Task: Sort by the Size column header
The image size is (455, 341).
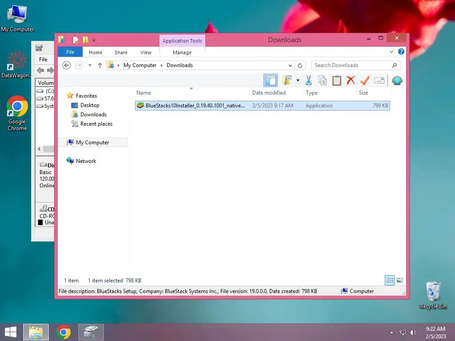Action: point(363,93)
